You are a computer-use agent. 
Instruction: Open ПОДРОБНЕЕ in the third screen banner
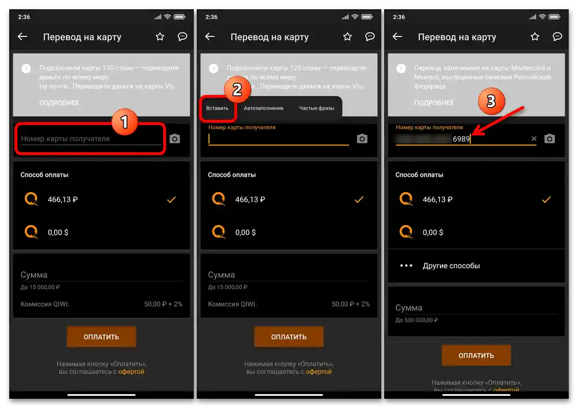(x=434, y=103)
